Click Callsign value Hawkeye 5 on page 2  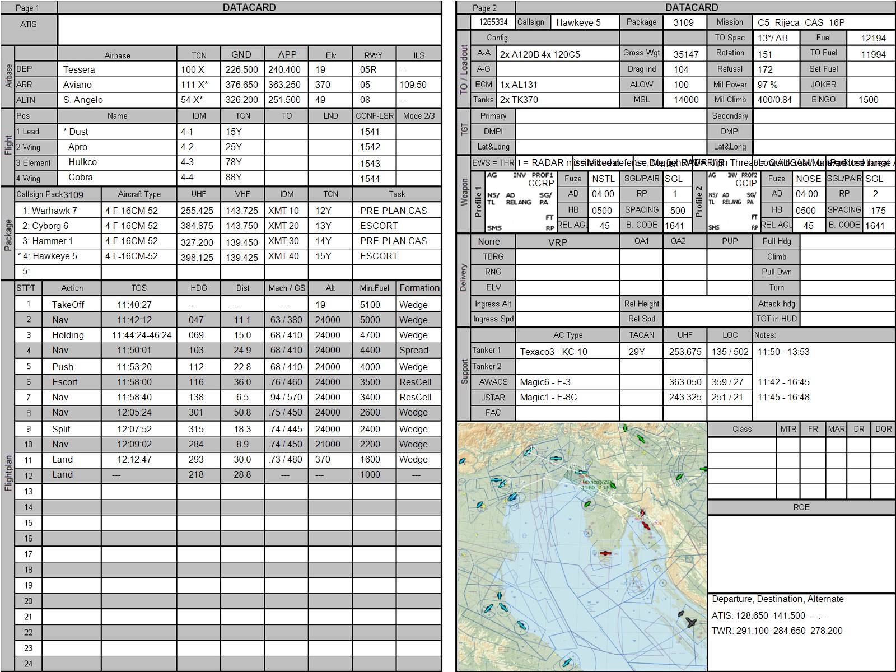(x=578, y=22)
